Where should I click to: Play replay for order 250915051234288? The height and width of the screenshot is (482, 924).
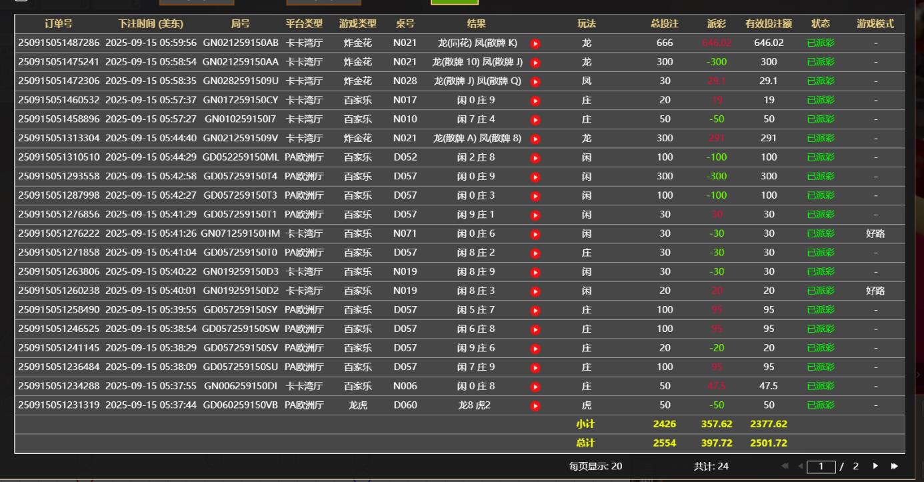(535, 387)
